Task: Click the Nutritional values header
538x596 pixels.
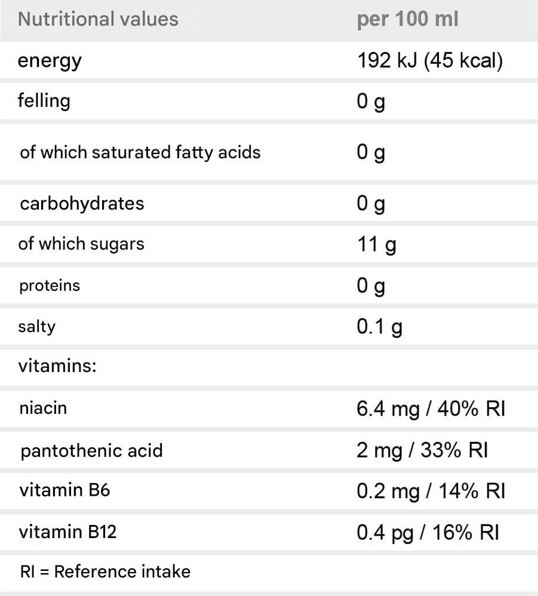Action: coord(98,19)
